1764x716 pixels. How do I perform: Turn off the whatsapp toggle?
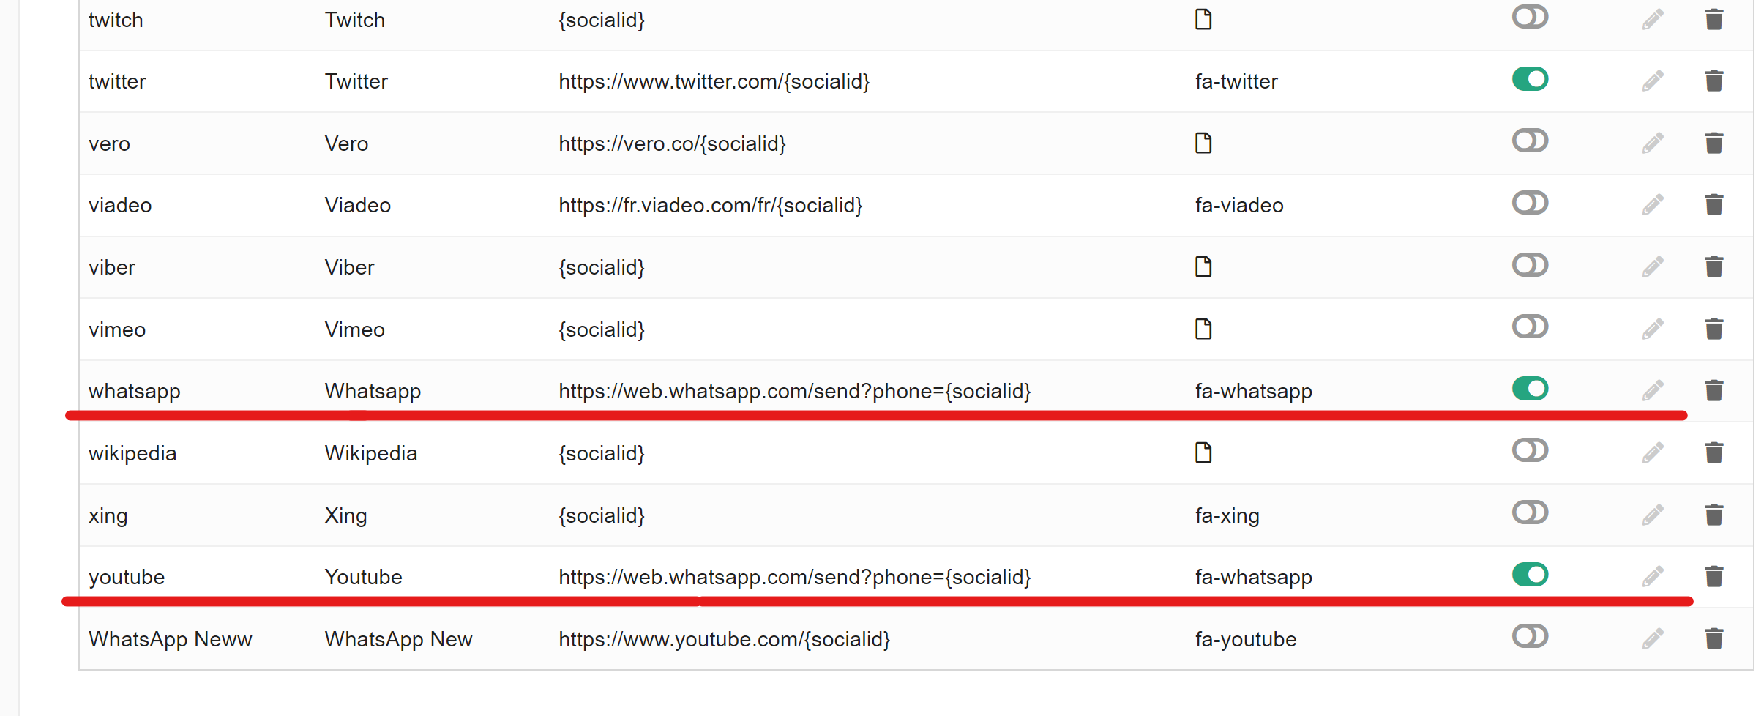[1530, 388]
